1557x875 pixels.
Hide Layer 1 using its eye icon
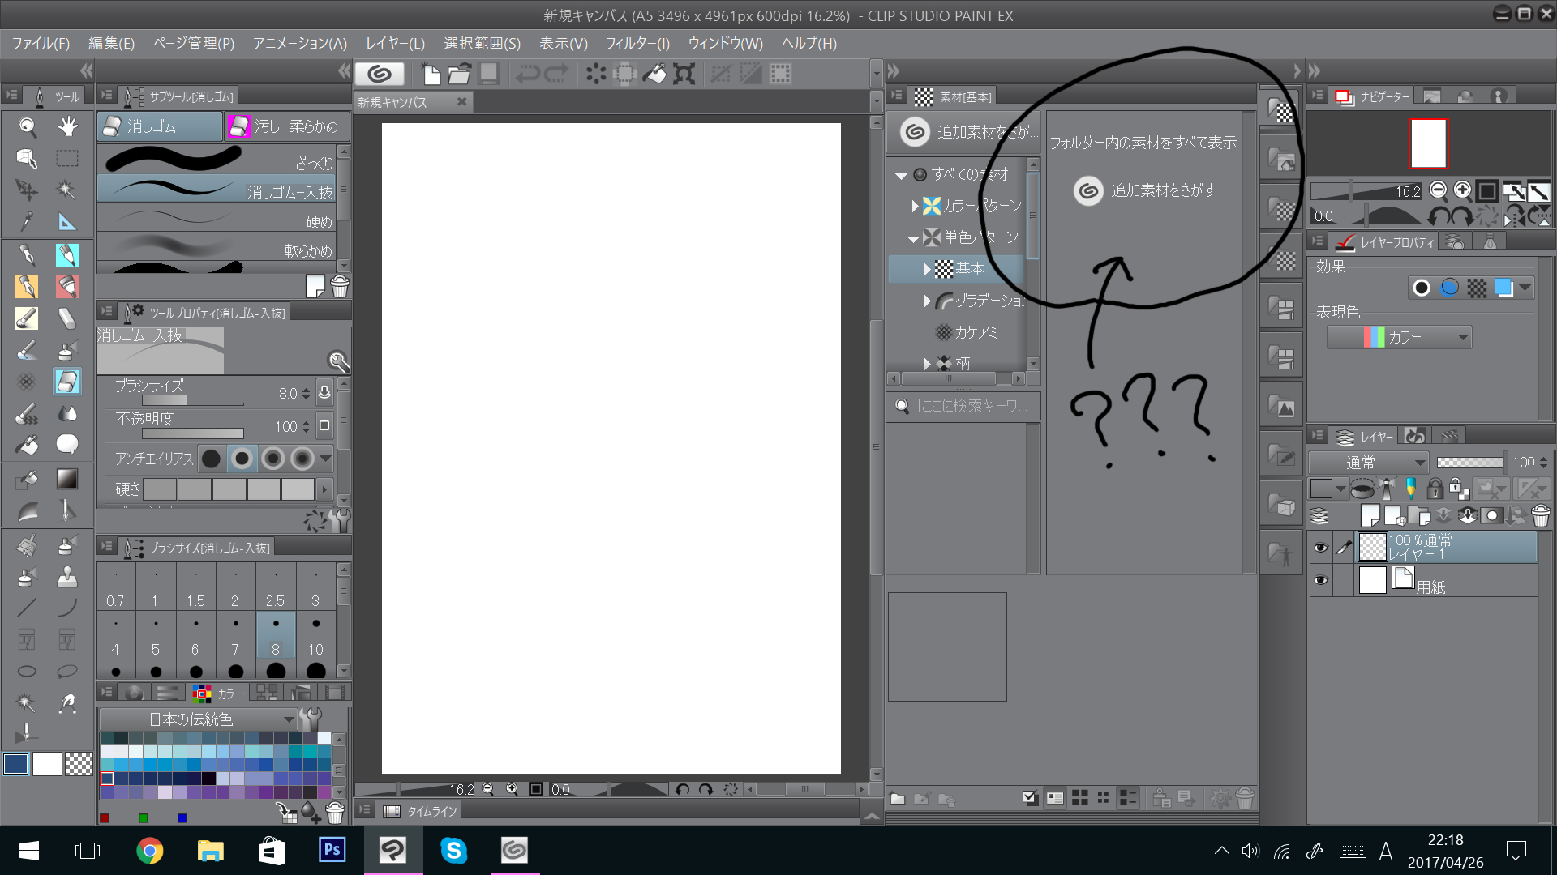pos(1320,548)
